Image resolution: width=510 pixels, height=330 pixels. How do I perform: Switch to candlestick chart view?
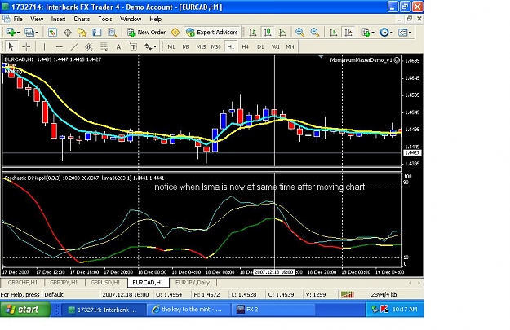(268, 32)
